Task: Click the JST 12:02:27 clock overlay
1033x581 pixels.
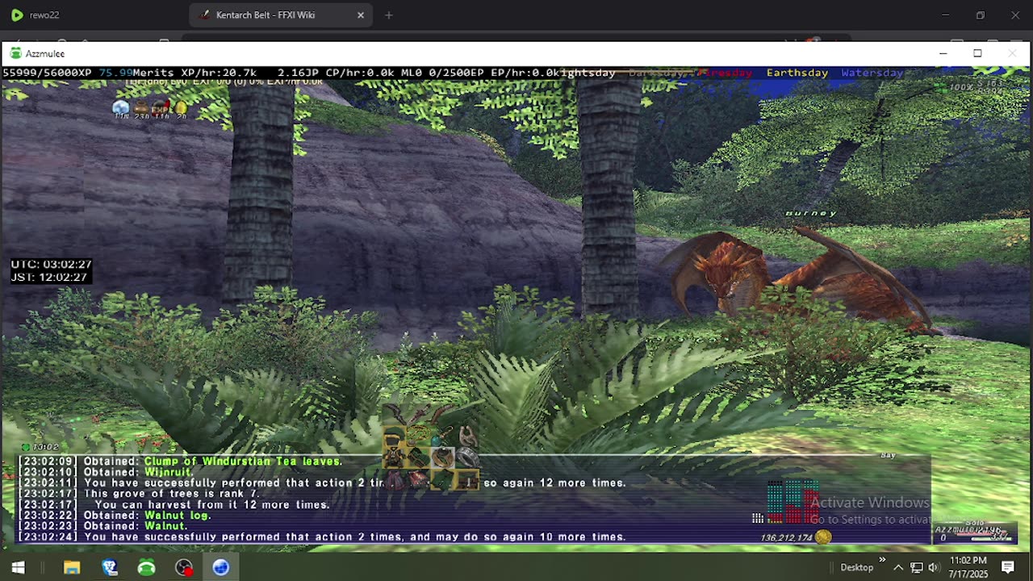Action: [x=49, y=277]
